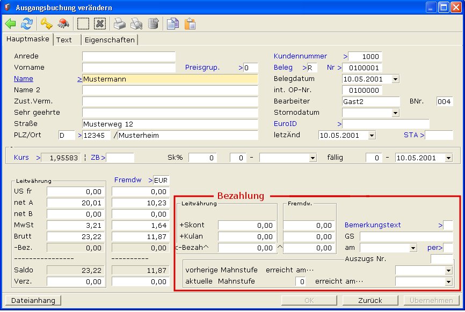
Task: Click the Dateianhang button
Action: pyautogui.click(x=33, y=301)
